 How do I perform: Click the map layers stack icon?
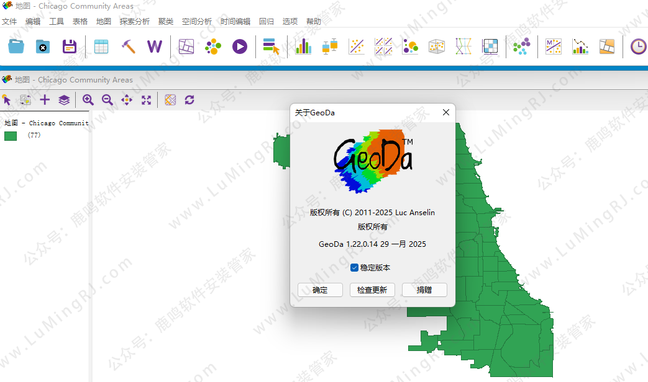pyautogui.click(x=64, y=100)
